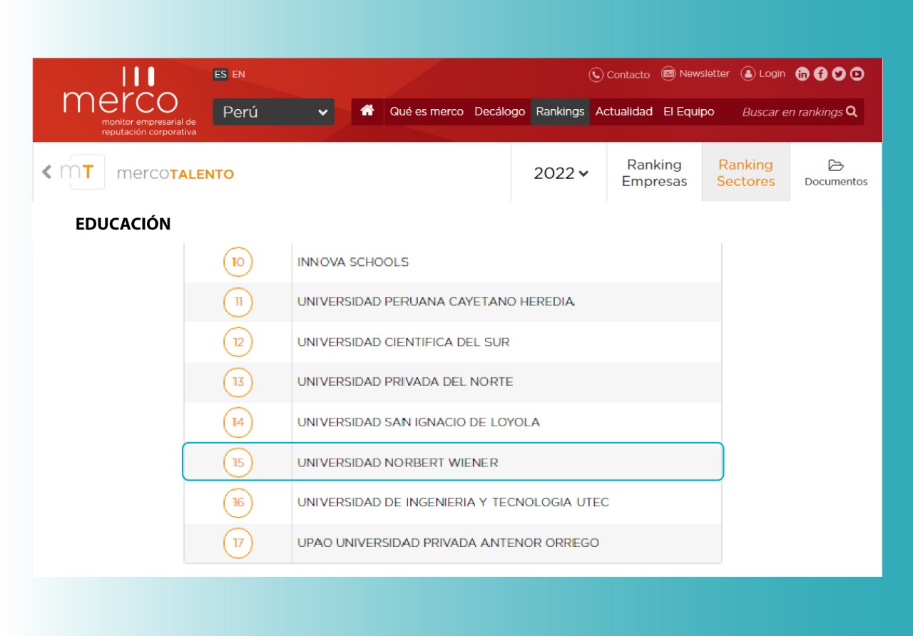Open El Equipo menu item
The height and width of the screenshot is (636, 913).
point(689,111)
